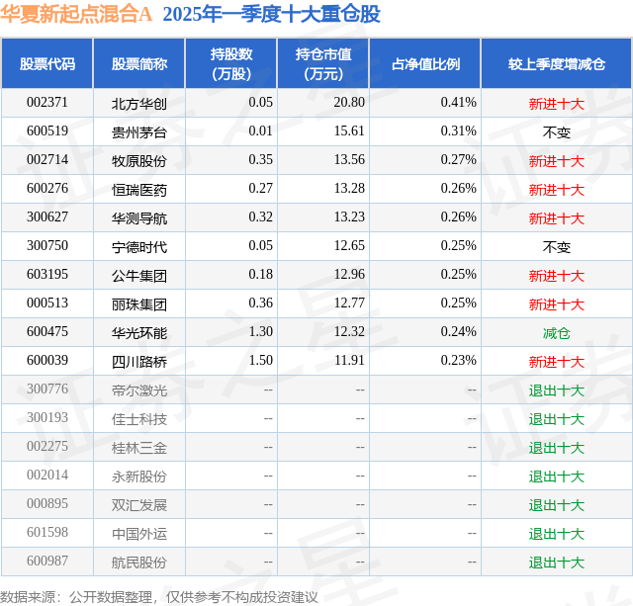Viewport: 633px width, 606px height.
Task: Select the 贵州茅台 row name
Action: pos(139,132)
